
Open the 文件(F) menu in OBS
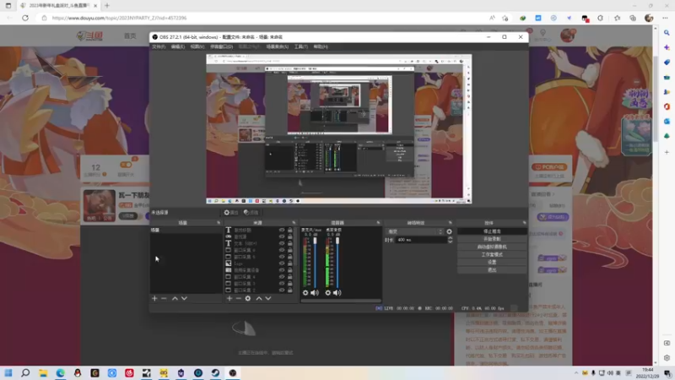click(x=159, y=46)
